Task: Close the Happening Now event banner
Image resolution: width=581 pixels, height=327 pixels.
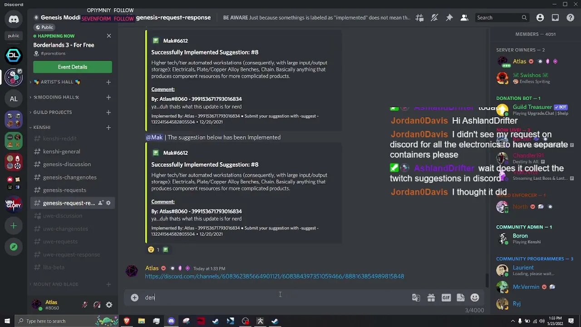Action: tap(109, 36)
